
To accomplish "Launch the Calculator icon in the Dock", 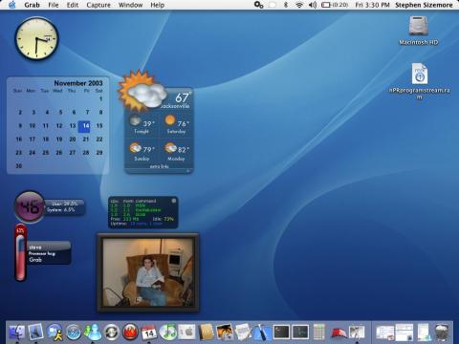I will click(x=319, y=333).
